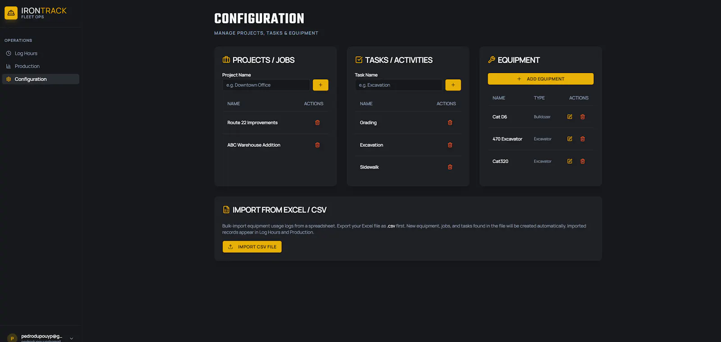
Task: Delete the Sidewalk task
Action: click(x=450, y=167)
